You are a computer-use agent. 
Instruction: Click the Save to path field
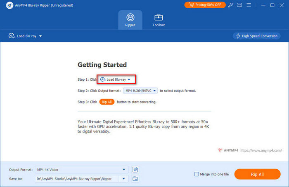point(77,178)
